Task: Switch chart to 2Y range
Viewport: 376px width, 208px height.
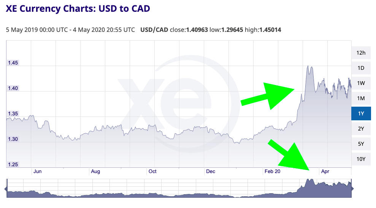Action: 361,129
